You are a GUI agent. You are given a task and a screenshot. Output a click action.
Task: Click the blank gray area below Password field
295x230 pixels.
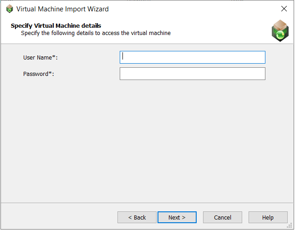(147, 136)
